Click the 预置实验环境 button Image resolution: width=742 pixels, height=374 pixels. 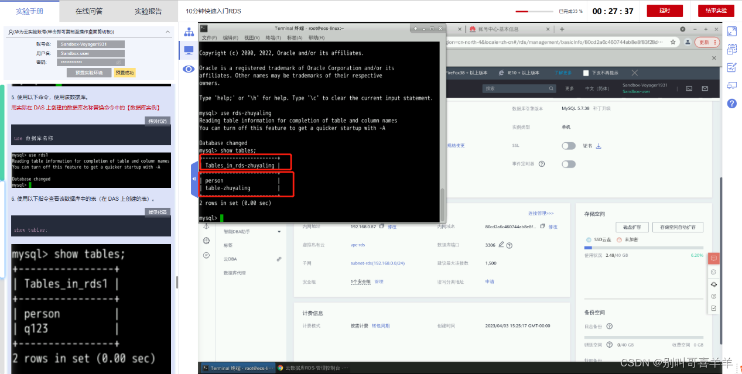tap(89, 73)
